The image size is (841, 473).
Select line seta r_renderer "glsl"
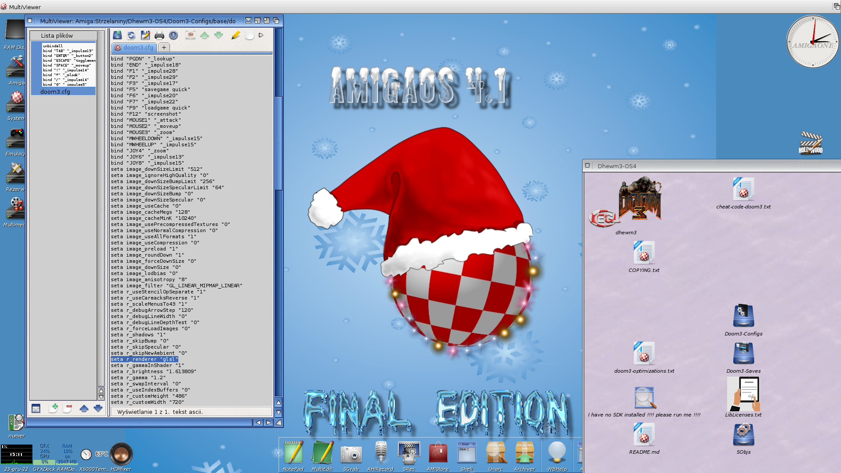pyautogui.click(x=145, y=359)
